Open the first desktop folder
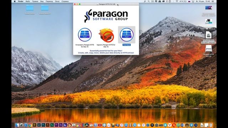This screenshot has width=228, height=128. tap(30, 8)
